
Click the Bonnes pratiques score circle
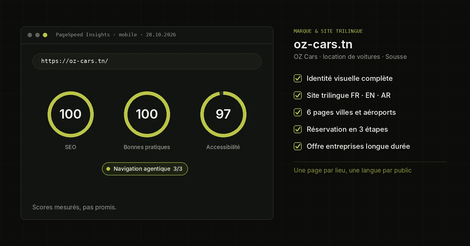[x=147, y=114]
